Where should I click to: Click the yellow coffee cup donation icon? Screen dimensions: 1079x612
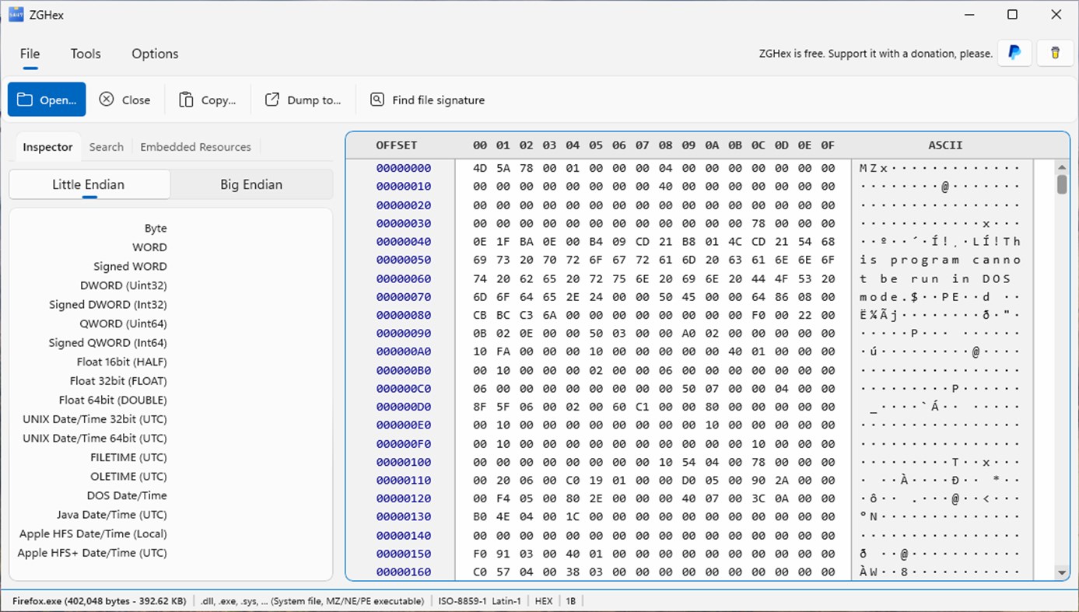click(x=1055, y=53)
